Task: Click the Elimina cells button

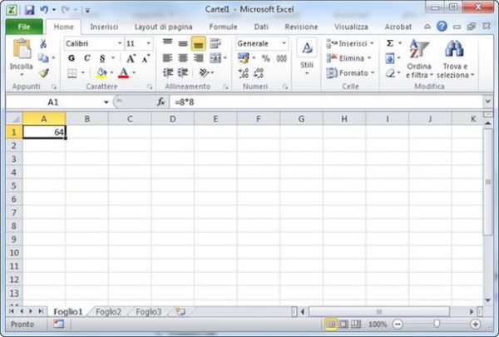Action: (x=348, y=58)
